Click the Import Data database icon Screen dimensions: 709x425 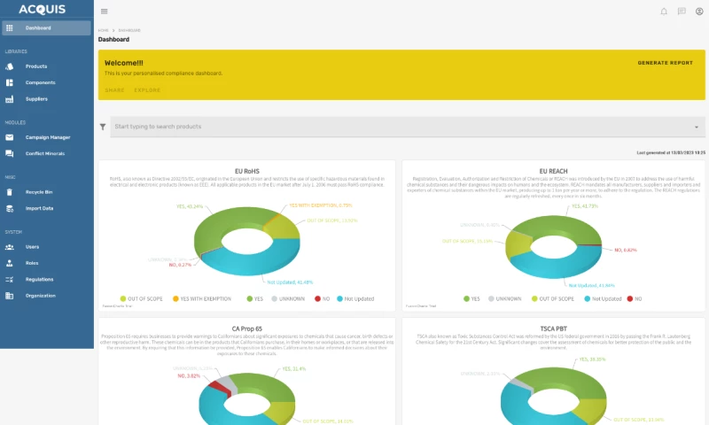pyautogui.click(x=10, y=208)
